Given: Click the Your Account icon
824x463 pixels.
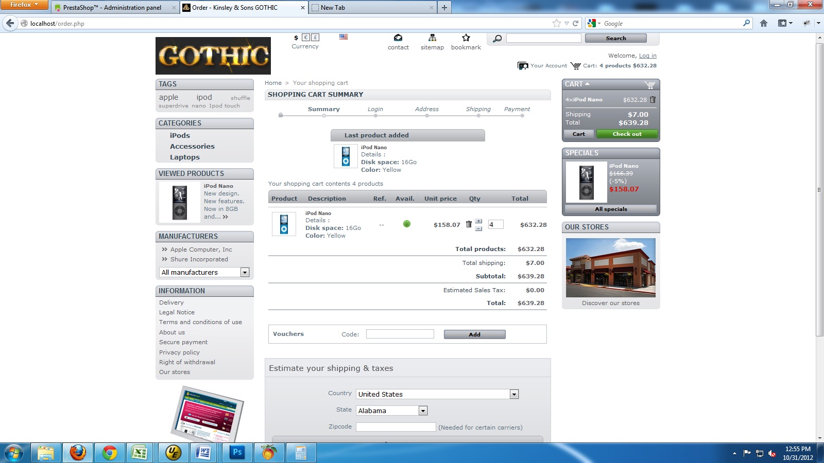Looking at the screenshot, I should (523, 66).
